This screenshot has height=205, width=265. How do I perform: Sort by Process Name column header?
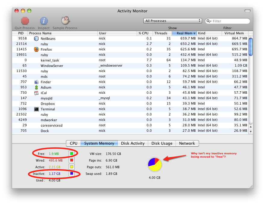(63, 33)
